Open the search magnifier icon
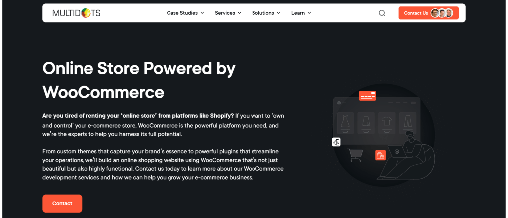This screenshot has width=508, height=218. pos(382,13)
